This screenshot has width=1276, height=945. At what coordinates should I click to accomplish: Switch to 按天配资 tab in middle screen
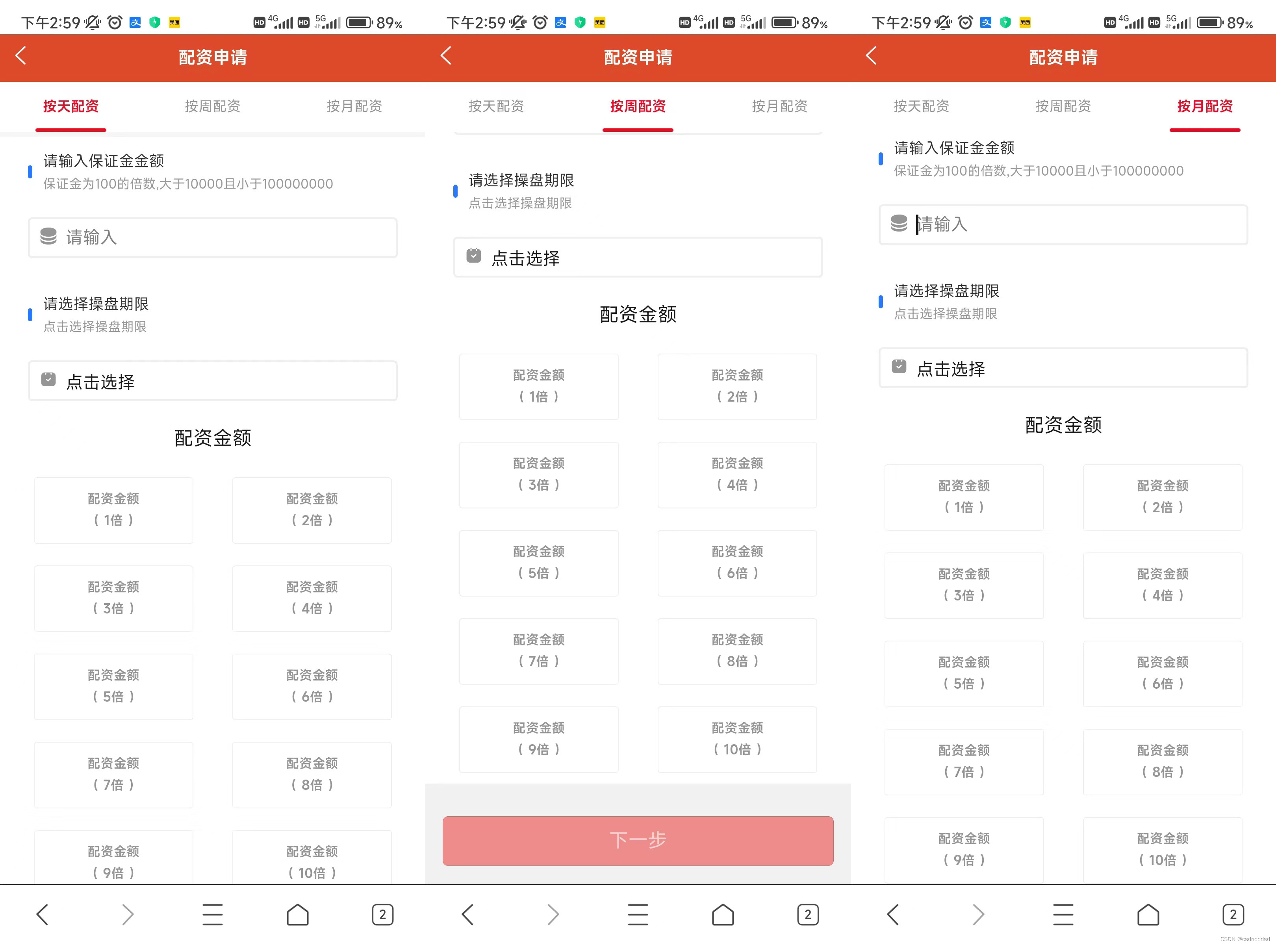(x=496, y=106)
